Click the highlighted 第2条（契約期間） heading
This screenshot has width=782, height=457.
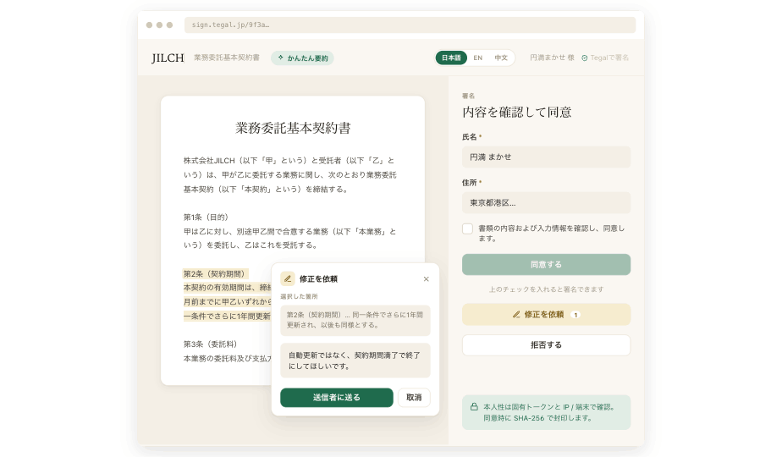pos(214,273)
